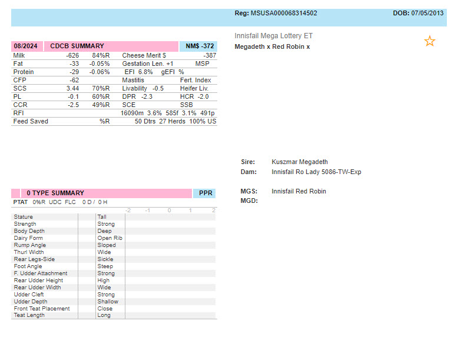Click the Udder Cleft trait row

coord(113,294)
